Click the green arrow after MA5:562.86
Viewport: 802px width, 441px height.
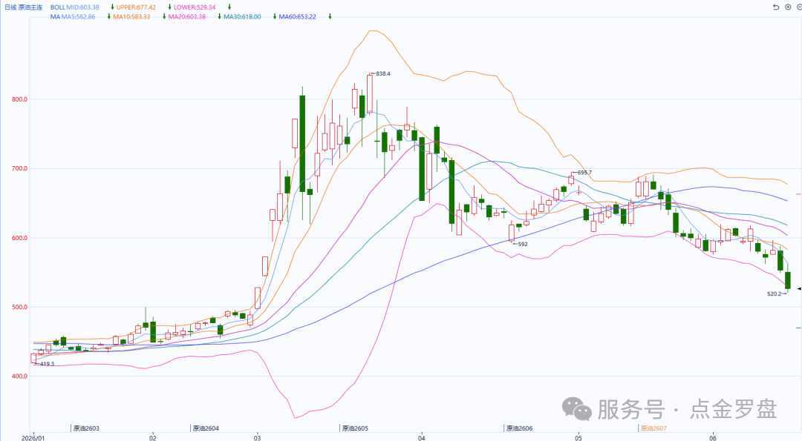[109, 16]
